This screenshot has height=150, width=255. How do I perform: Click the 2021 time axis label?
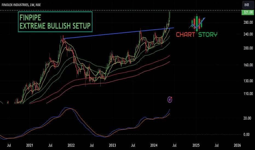30,145
